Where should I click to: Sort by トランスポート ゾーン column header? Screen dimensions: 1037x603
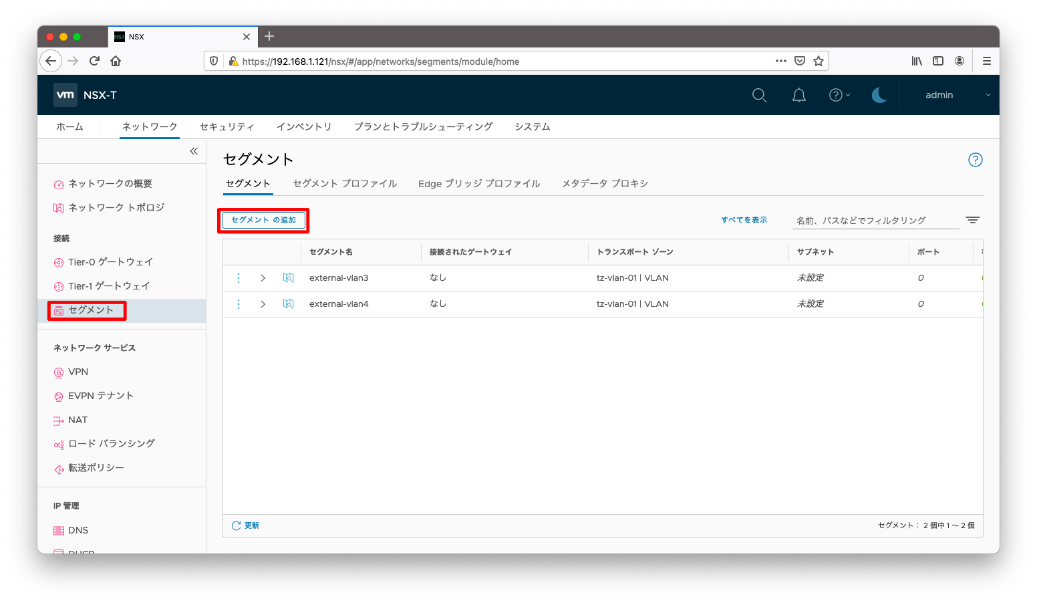click(x=635, y=252)
